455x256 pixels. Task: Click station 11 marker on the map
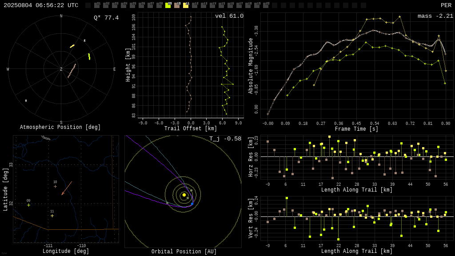pyautogui.click(x=52, y=216)
